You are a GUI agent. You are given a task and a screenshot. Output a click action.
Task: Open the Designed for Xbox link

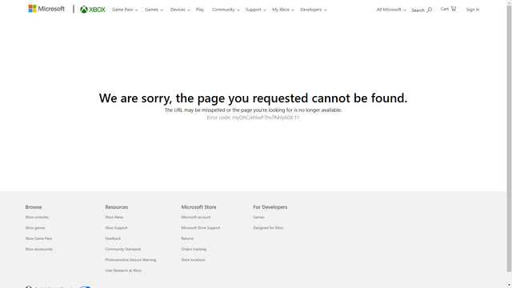tap(268, 228)
